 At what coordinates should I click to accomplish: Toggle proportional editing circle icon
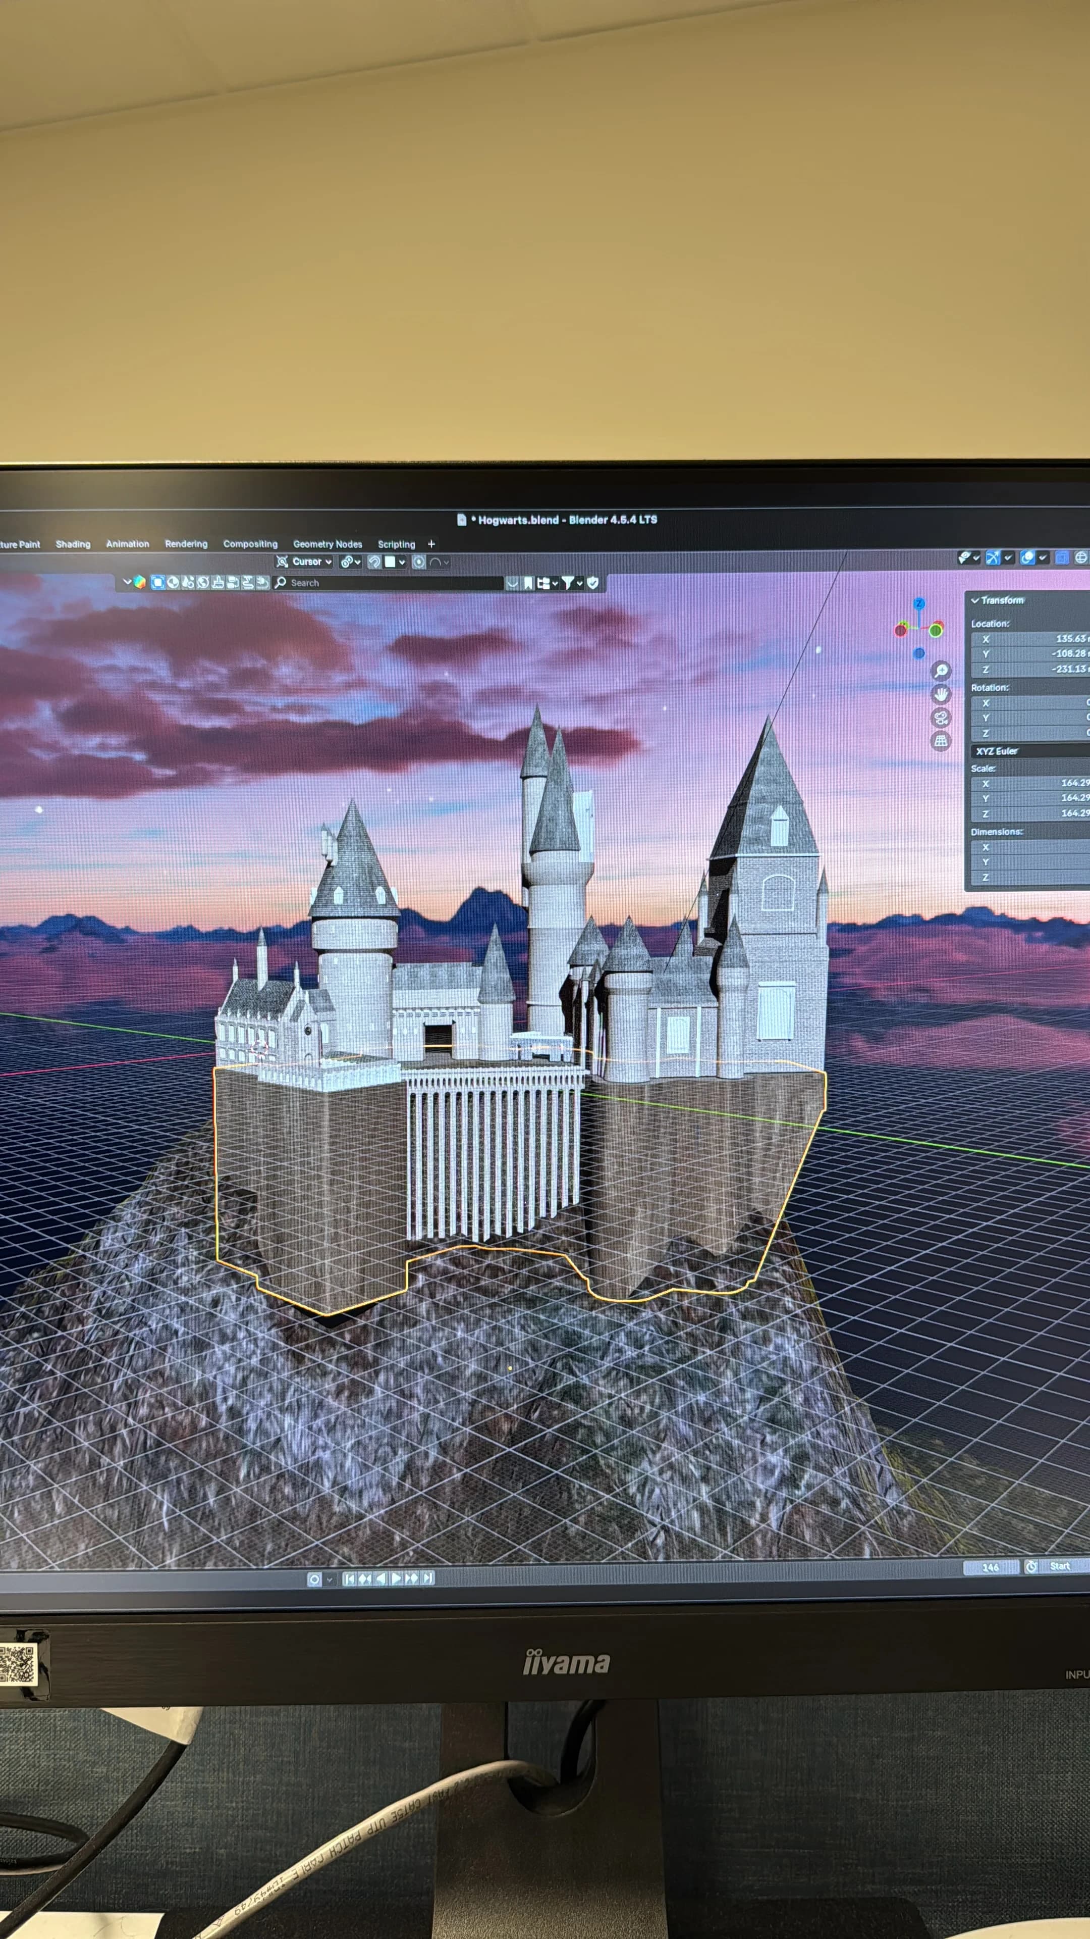[419, 562]
